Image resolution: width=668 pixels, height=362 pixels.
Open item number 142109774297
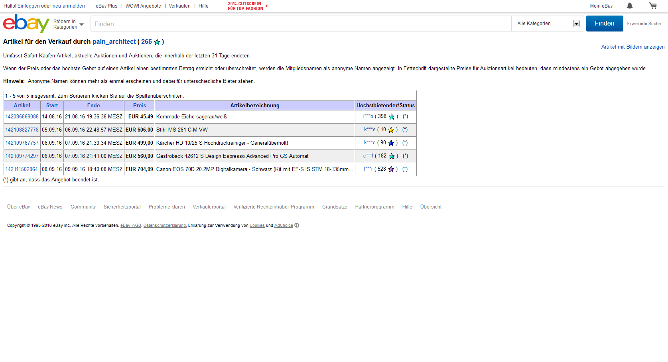pyautogui.click(x=22, y=156)
